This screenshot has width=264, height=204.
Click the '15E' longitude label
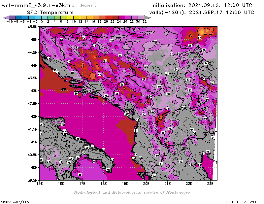pyautogui.click(x=40, y=184)
